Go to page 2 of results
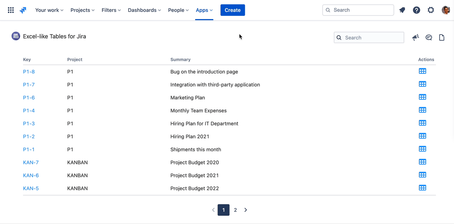This screenshot has width=454, height=224. (x=235, y=210)
